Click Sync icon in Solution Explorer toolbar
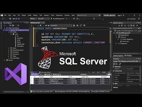 coord(129,26)
